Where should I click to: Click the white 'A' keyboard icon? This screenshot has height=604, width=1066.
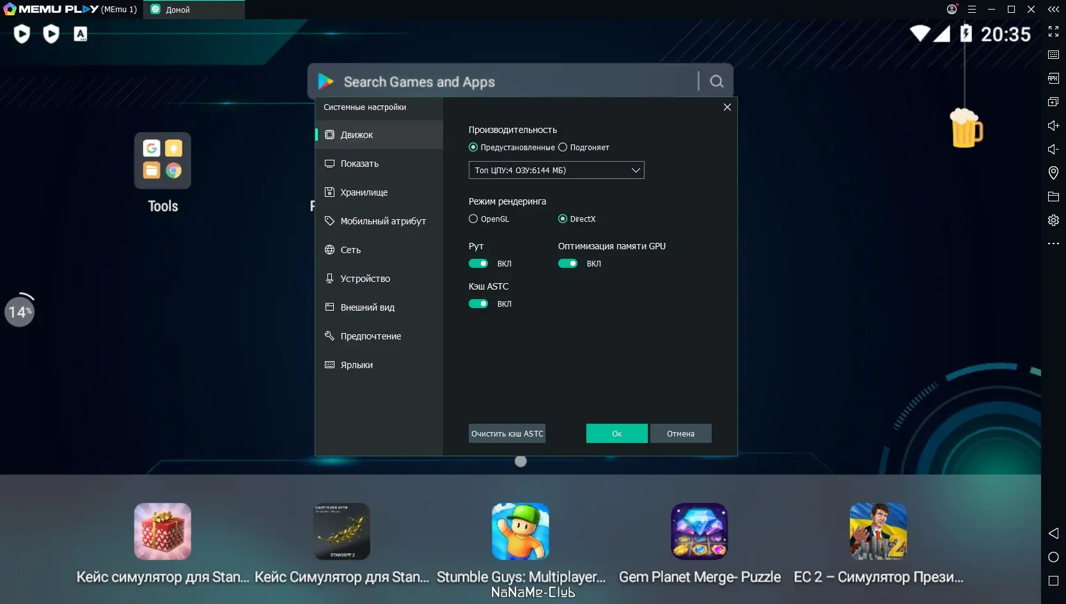coord(81,34)
